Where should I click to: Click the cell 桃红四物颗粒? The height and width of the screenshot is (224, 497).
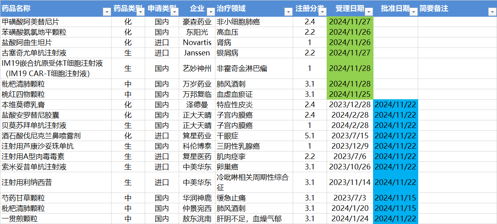click(56, 94)
